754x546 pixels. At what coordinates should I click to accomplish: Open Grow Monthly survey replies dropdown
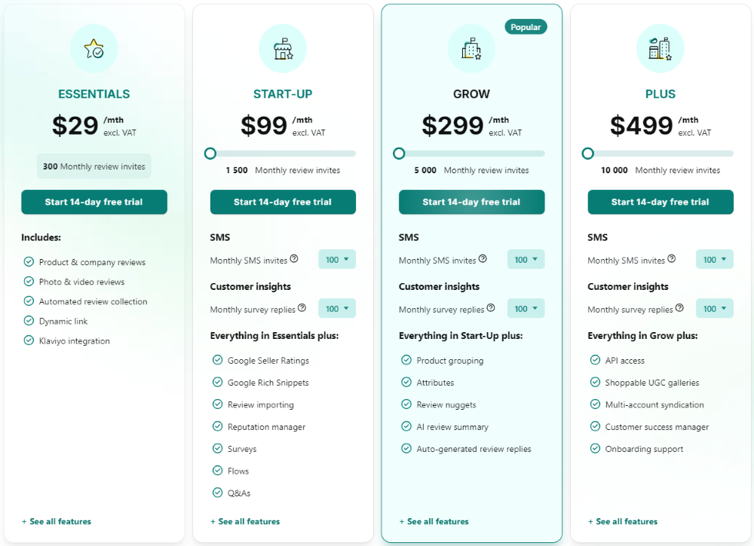click(526, 309)
